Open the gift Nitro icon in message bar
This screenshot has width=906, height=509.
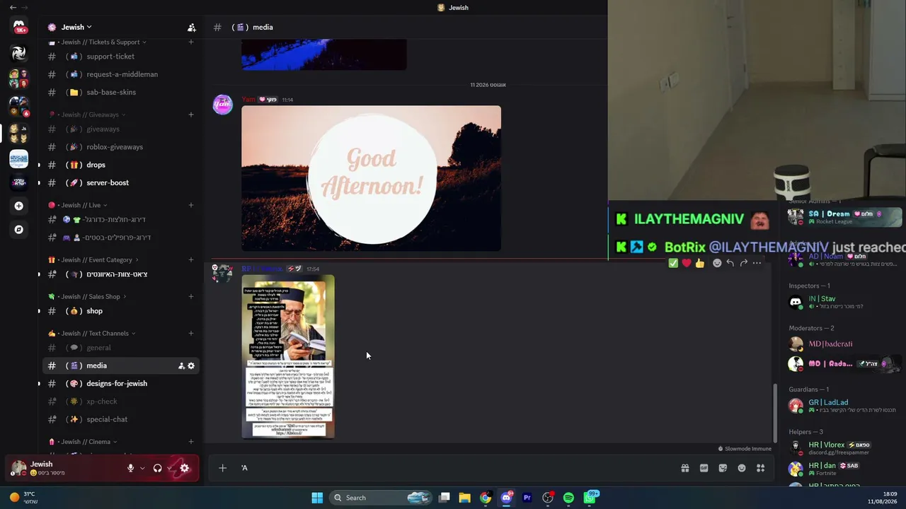click(685, 468)
